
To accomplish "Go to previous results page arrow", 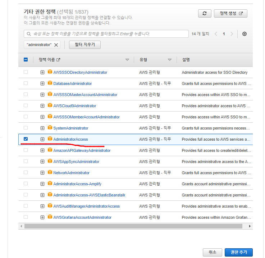I will 216,34.
